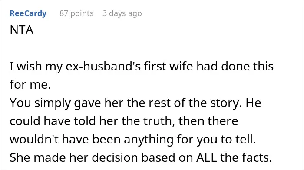
Task: Click the words for me.
Action: click(30, 84)
